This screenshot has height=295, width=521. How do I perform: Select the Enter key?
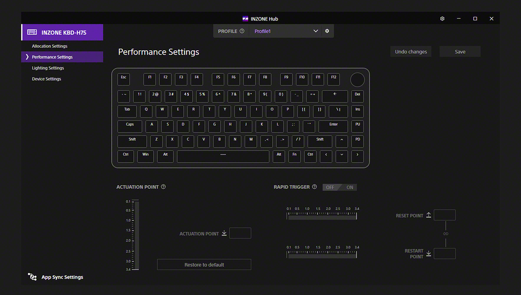point(333,126)
